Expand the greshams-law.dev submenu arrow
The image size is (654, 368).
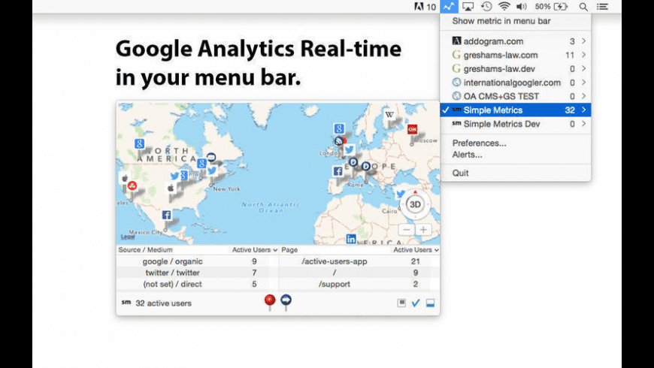pyautogui.click(x=583, y=68)
